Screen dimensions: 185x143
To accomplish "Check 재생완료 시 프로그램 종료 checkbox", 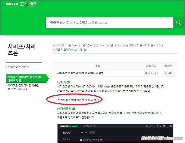I will point(81,140).
